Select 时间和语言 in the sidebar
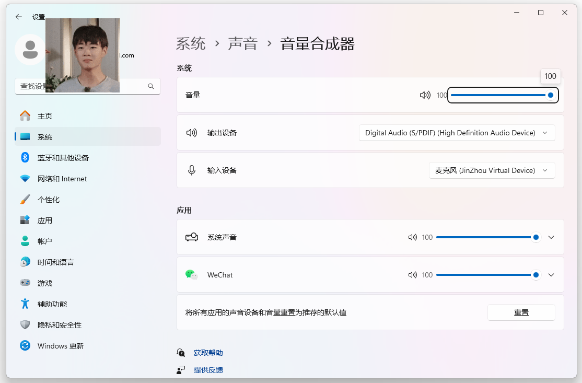 (88, 262)
